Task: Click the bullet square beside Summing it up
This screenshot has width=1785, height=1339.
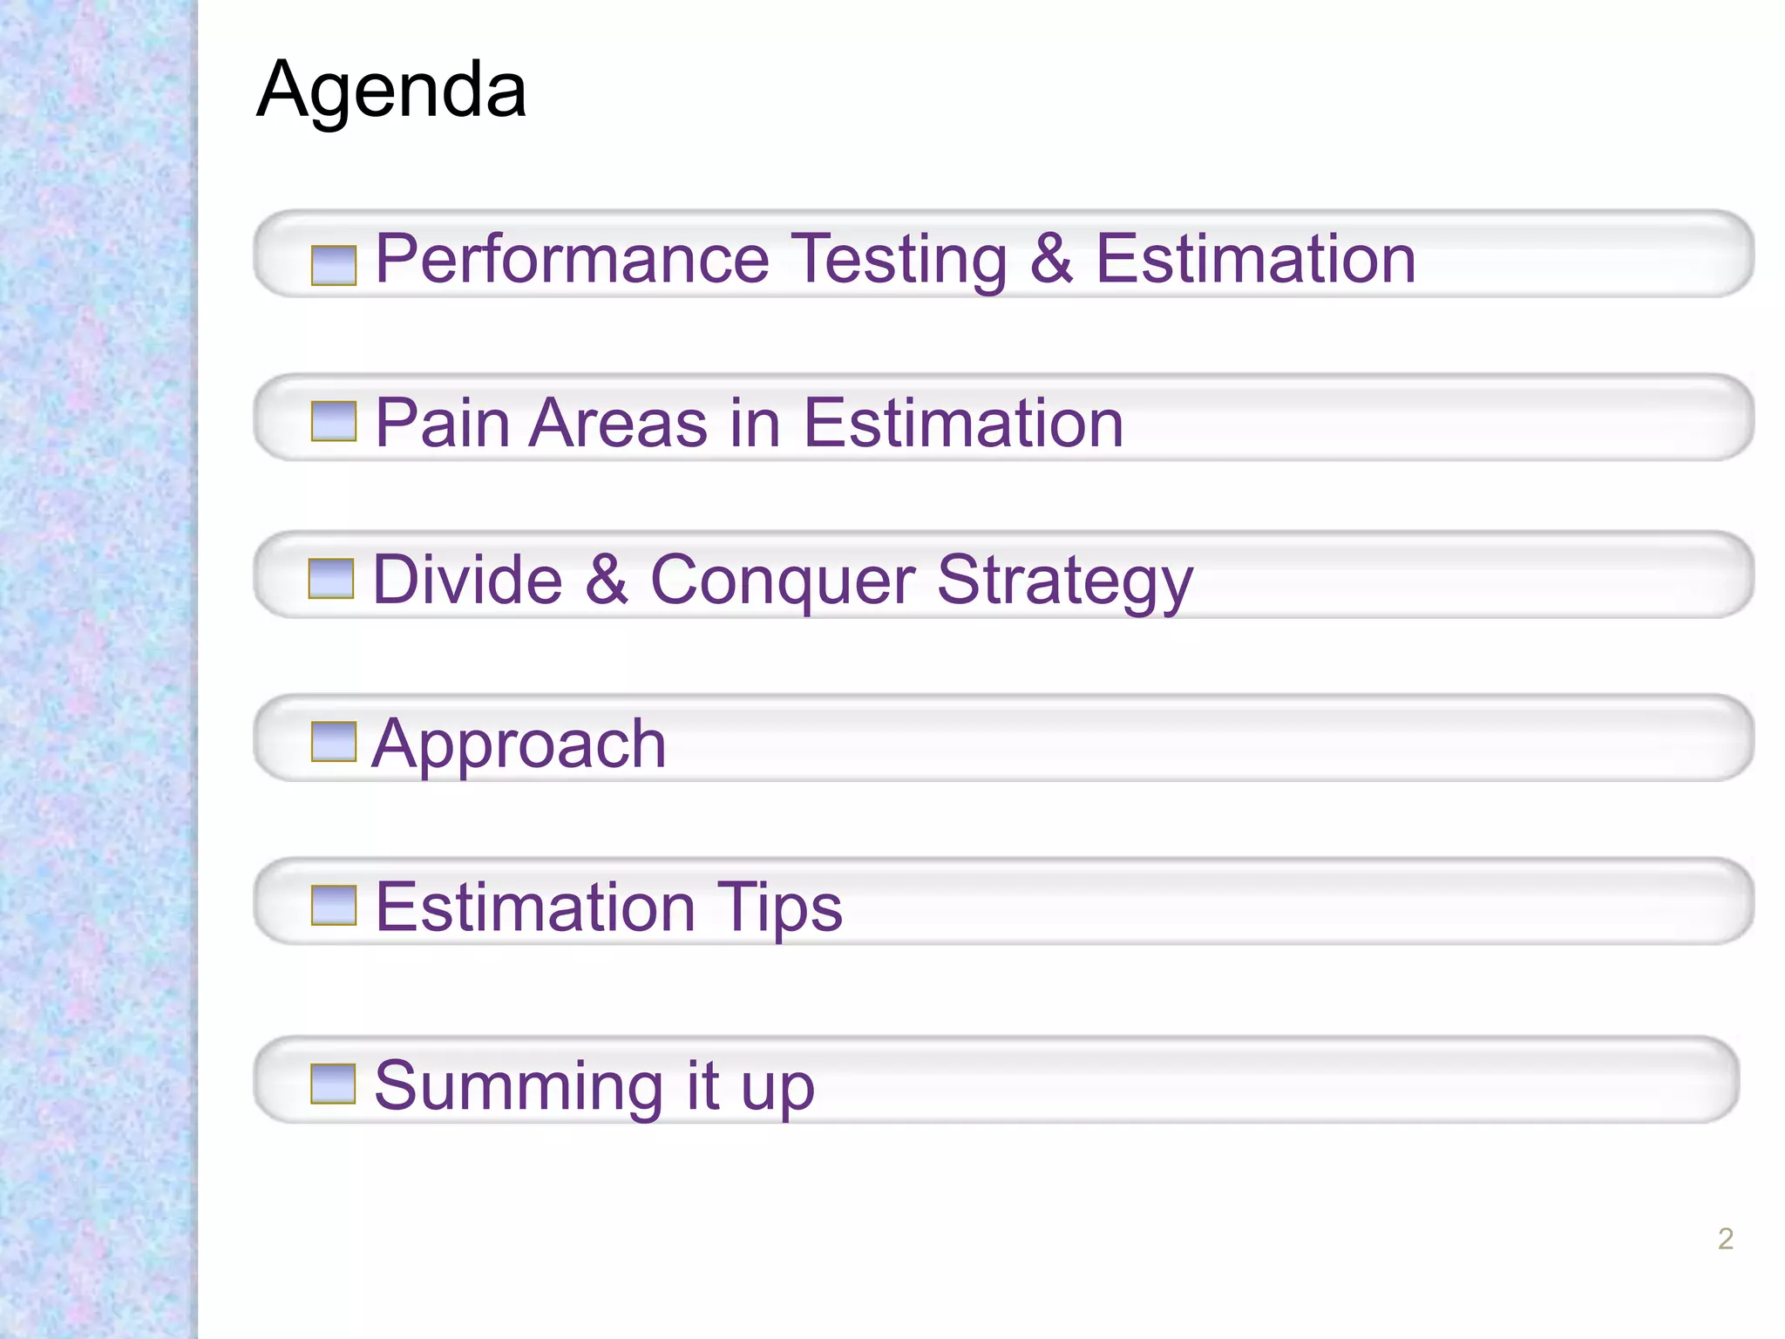Action: point(333,1084)
